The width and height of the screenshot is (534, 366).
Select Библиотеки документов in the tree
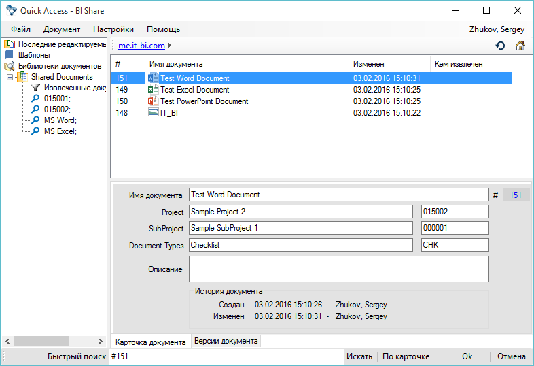(x=60, y=66)
